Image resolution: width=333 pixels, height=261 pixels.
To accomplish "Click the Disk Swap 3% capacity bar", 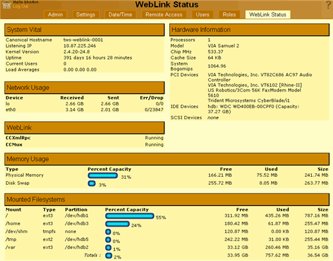I will point(92,183).
